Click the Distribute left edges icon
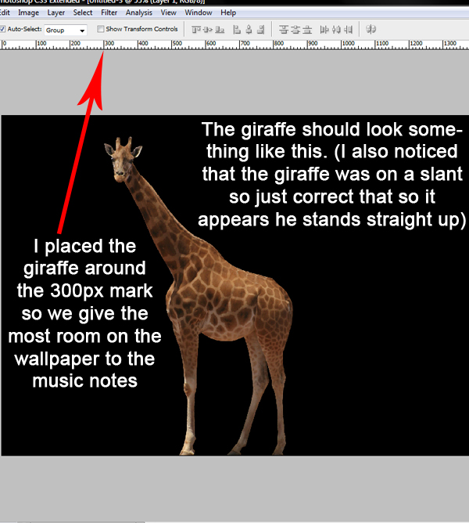This screenshot has height=523, width=469. 324,30
